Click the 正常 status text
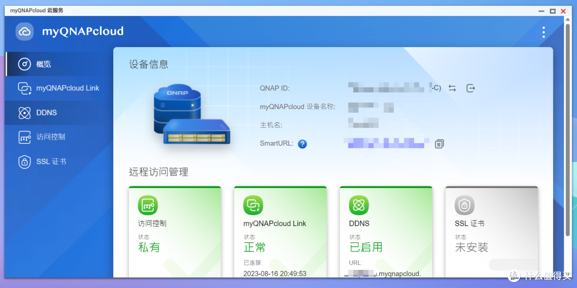 tap(255, 247)
